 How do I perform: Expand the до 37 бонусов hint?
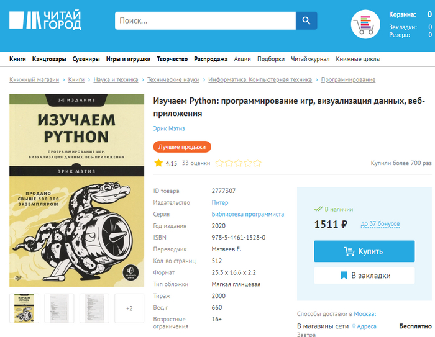click(380, 223)
